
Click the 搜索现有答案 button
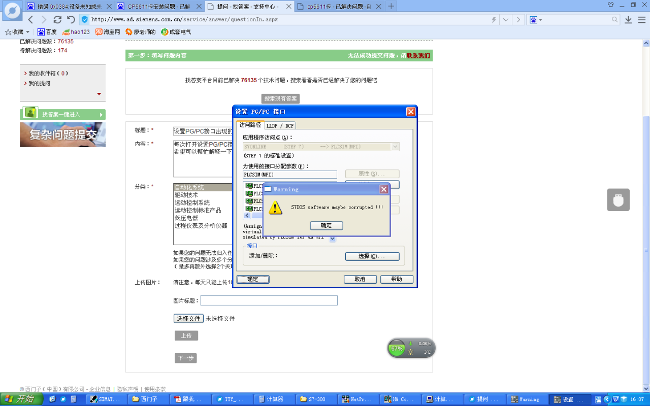point(280,98)
